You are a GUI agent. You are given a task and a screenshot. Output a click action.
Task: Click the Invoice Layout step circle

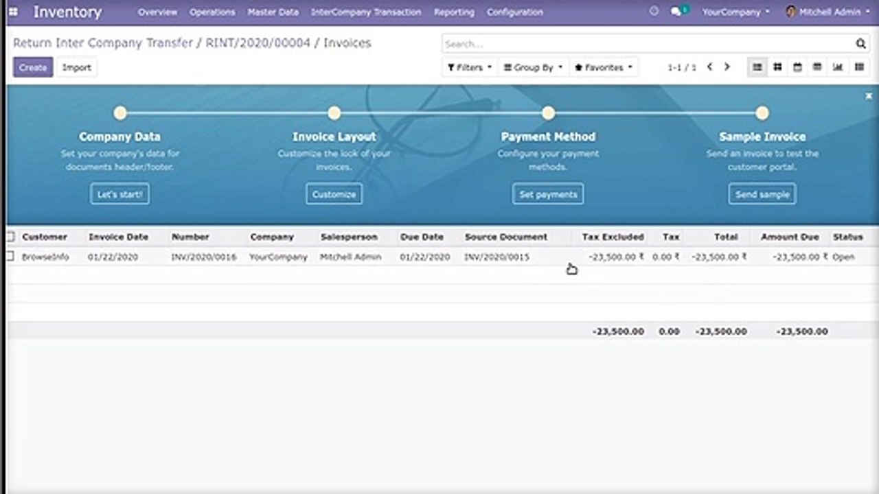(334, 113)
